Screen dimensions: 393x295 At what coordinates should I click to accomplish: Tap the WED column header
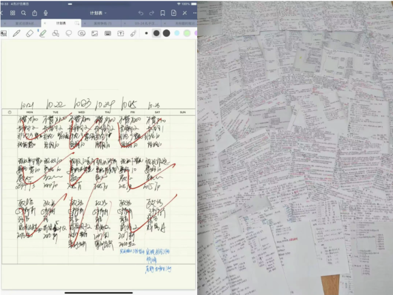(82, 112)
